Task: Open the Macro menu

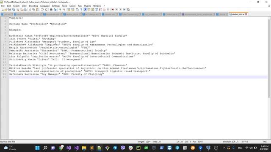Action: coord(72,6)
